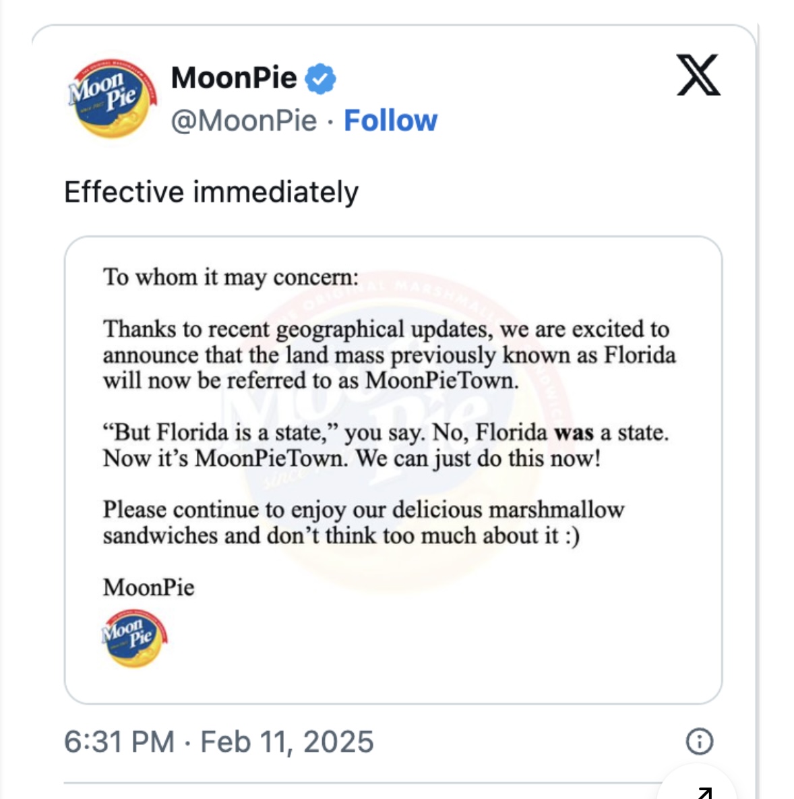Screen dimensions: 794x799
Task: Click the blue verified badge
Action: coord(320,78)
